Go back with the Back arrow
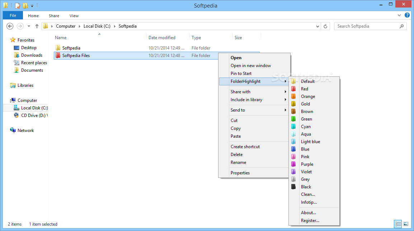This screenshot has height=231, width=414. pos(10,26)
